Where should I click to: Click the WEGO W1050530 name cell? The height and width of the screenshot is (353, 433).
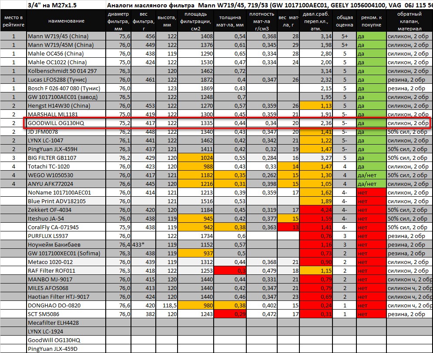click(x=66, y=175)
